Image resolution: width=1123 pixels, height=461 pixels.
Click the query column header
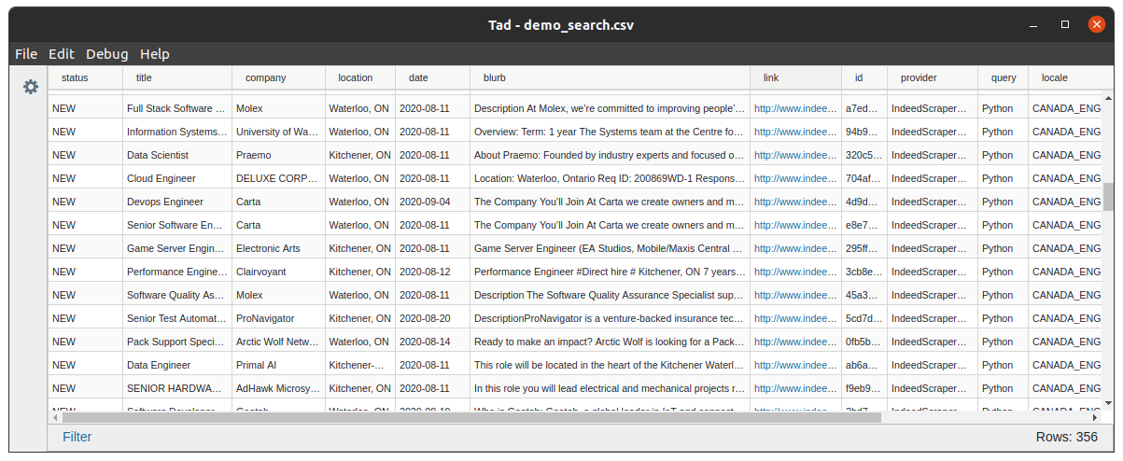pos(1004,77)
